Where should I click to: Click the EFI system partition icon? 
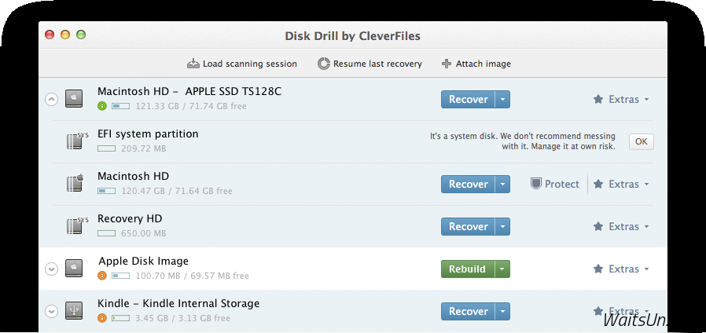pos(75,141)
